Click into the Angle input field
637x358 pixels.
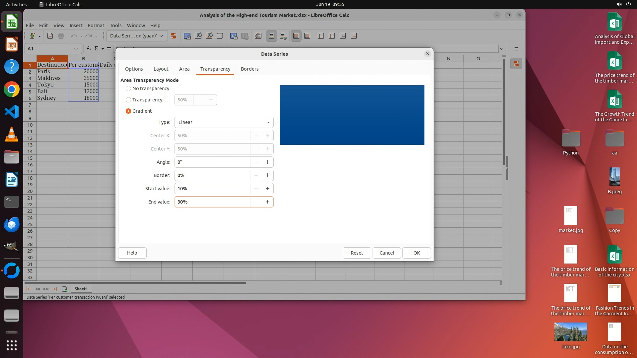[x=212, y=162]
